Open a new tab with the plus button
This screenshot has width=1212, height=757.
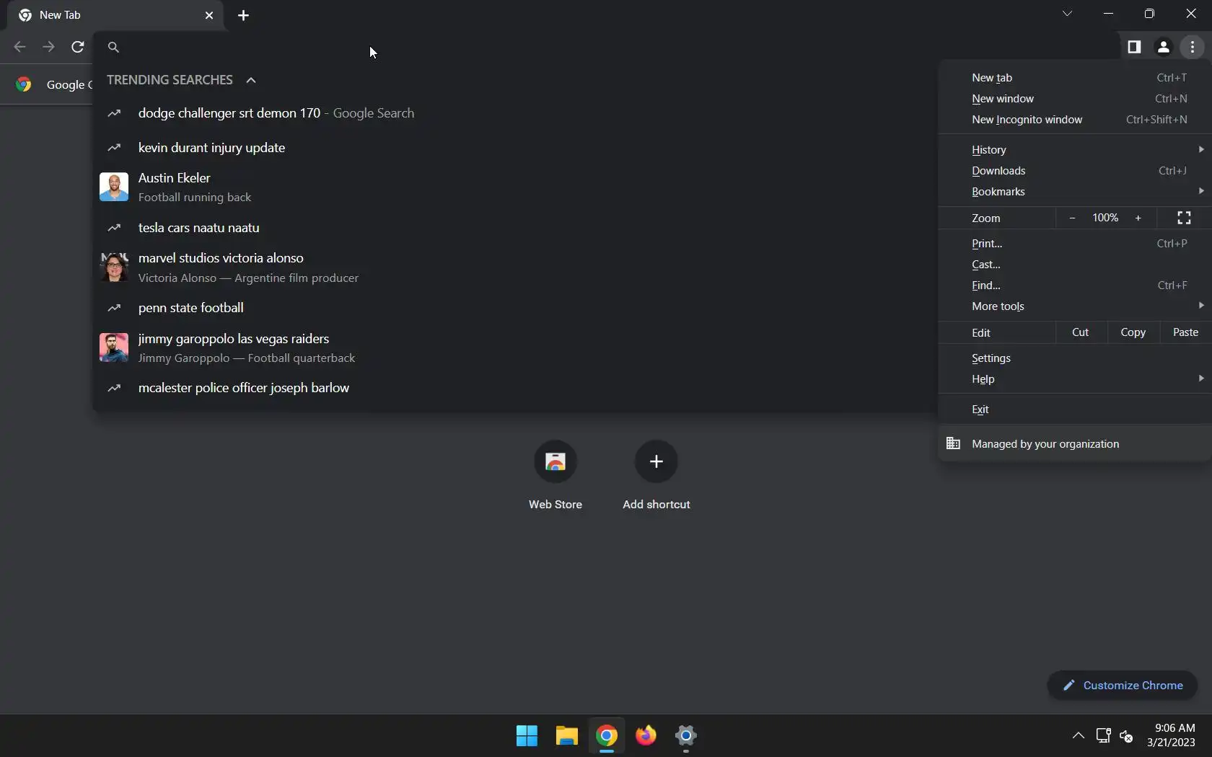(244, 15)
